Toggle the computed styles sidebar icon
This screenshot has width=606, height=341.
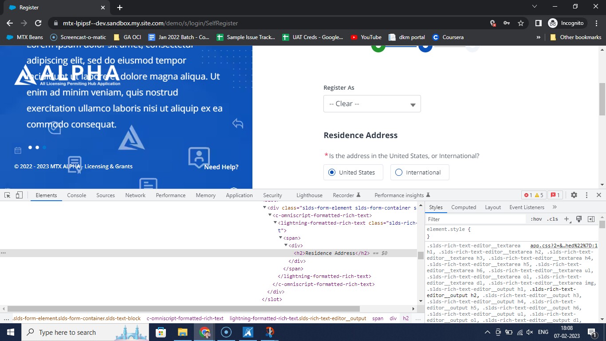click(x=591, y=219)
